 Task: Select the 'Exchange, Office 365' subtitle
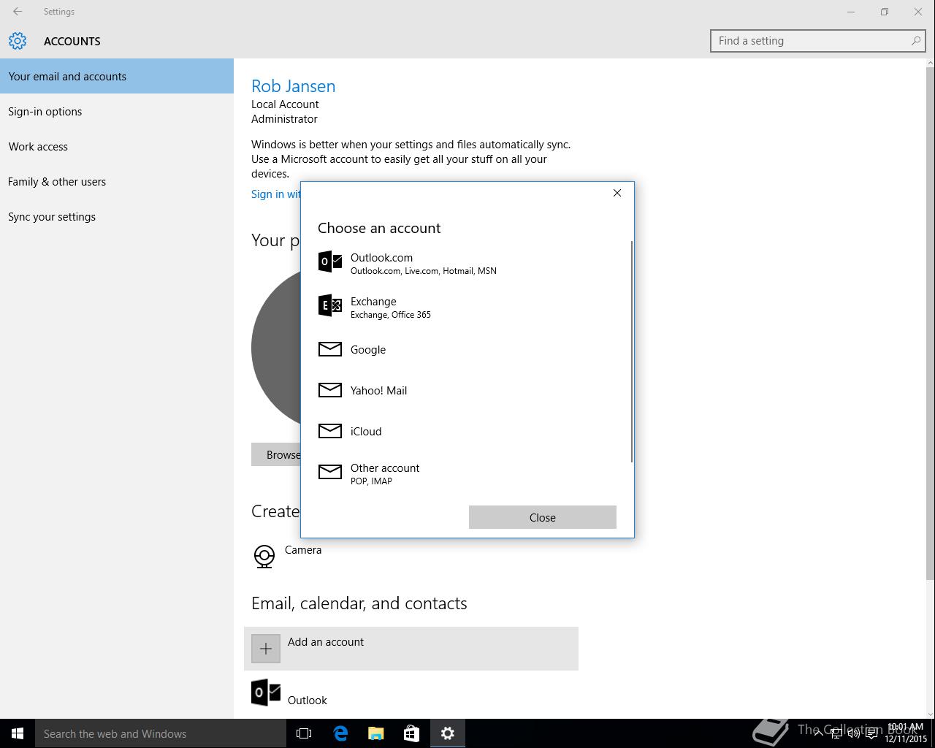pyautogui.click(x=391, y=315)
